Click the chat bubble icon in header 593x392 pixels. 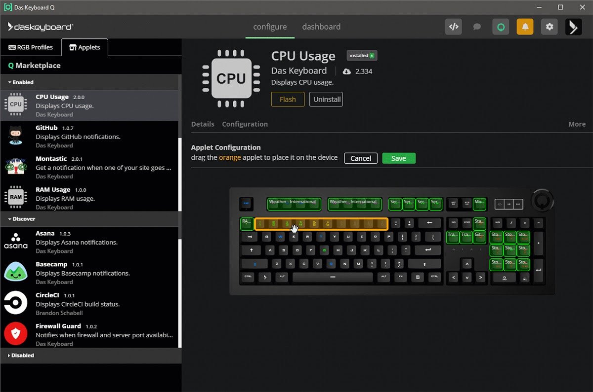(x=477, y=27)
